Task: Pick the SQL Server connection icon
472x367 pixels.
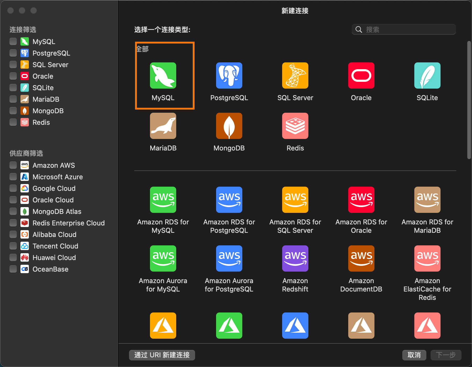Action: click(295, 75)
